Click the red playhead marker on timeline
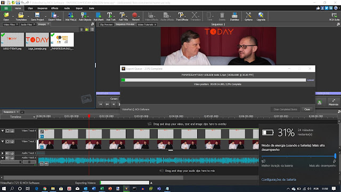Screen dimensions: 341x192 click(89, 116)
